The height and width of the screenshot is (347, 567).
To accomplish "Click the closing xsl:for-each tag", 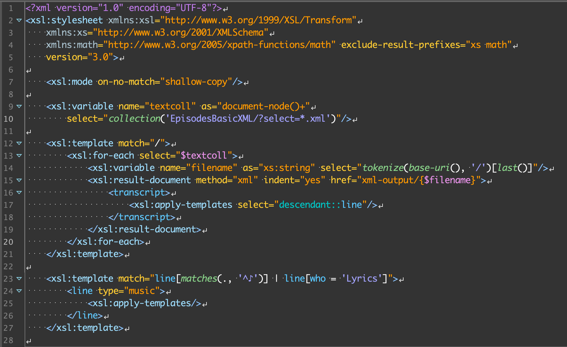I will click(x=106, y=242).
